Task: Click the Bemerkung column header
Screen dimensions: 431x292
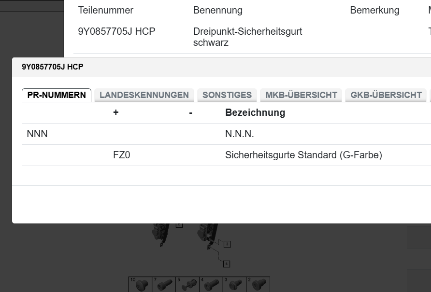Action: (x=374, y=10)
